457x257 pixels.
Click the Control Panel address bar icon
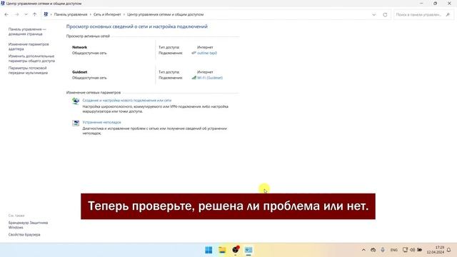coord(46,14)
